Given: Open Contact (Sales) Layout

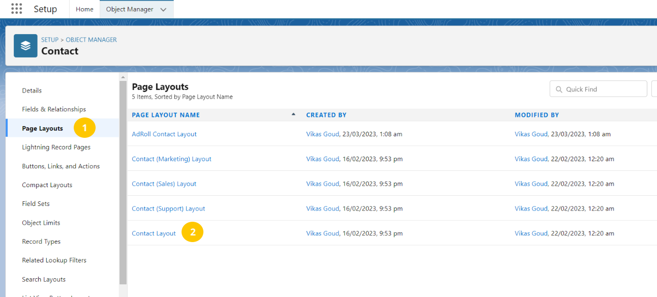Looking at the screenshot, I should (164, 184).
